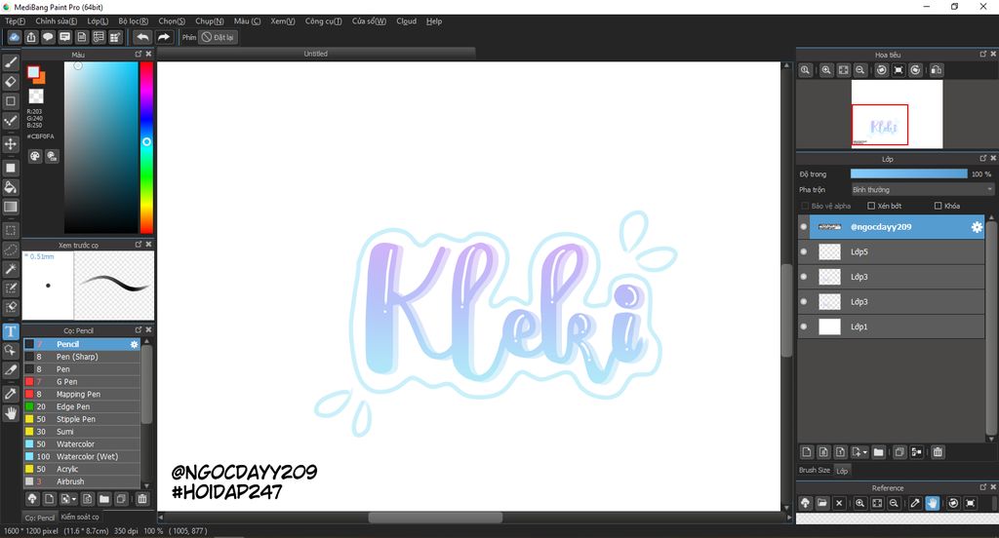Open the color palette icon in Màu panel
Screen dimensions: 999x538
(x=35, y=156)
